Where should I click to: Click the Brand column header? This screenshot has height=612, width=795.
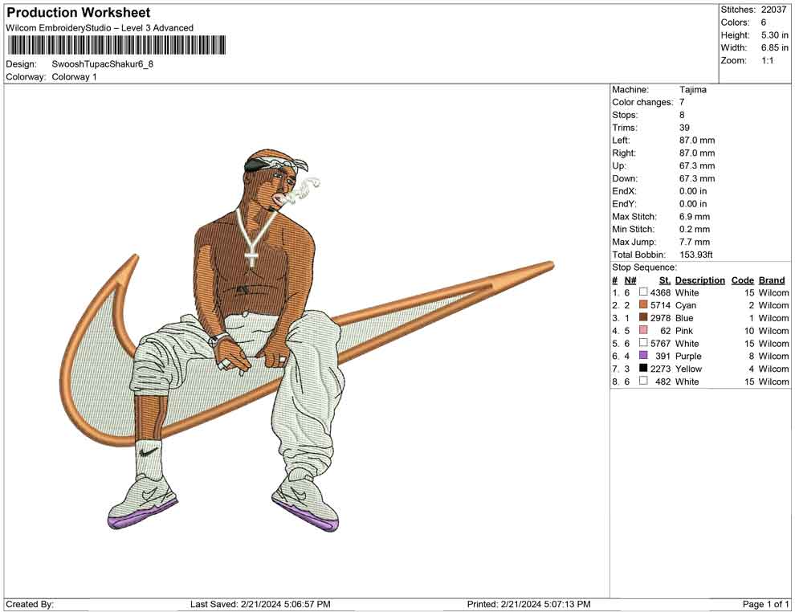[x=772, y=280]
